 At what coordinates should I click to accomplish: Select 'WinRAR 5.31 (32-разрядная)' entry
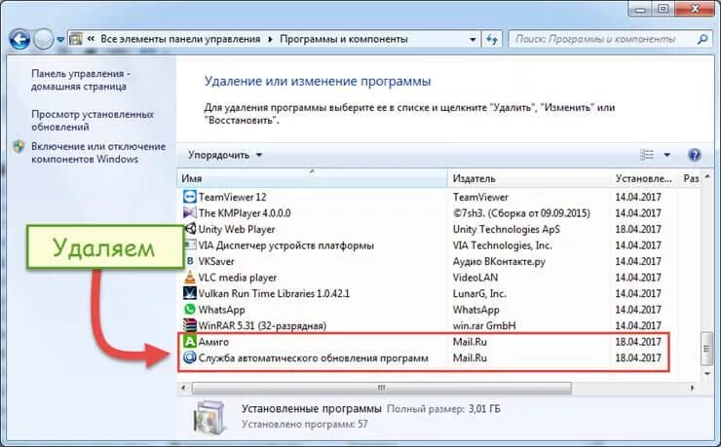262,325
